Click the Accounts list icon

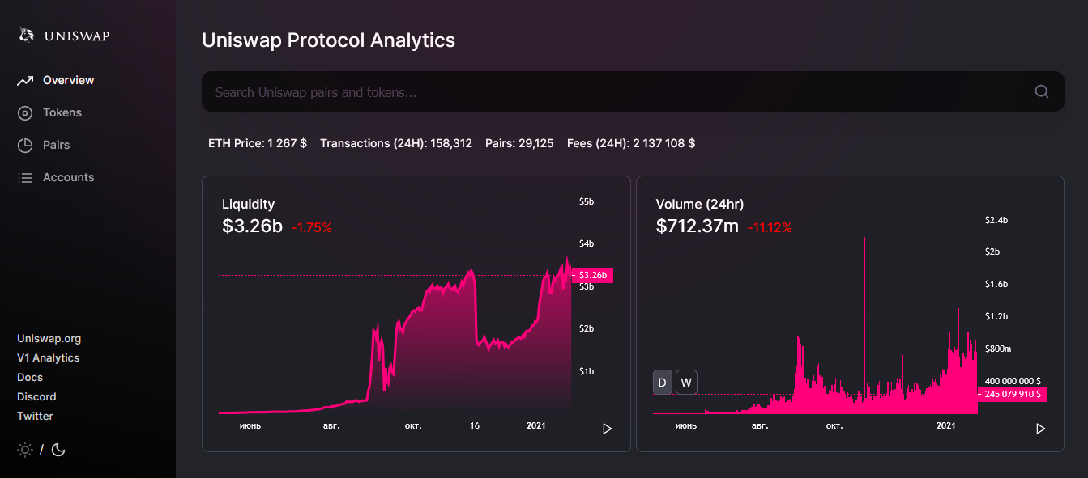[x=25, y=178]
